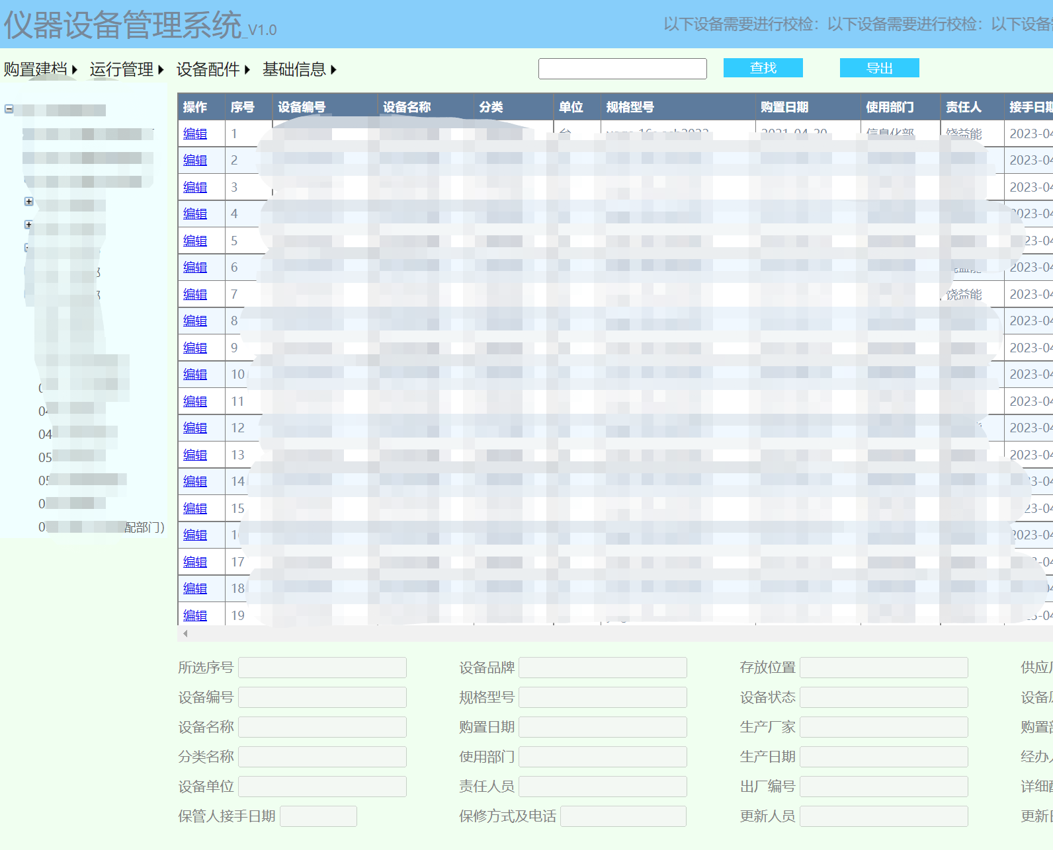Click the 保管人接手日期 input field
This screenshot has width=1053, height=850.
click(x=318, y=816)
